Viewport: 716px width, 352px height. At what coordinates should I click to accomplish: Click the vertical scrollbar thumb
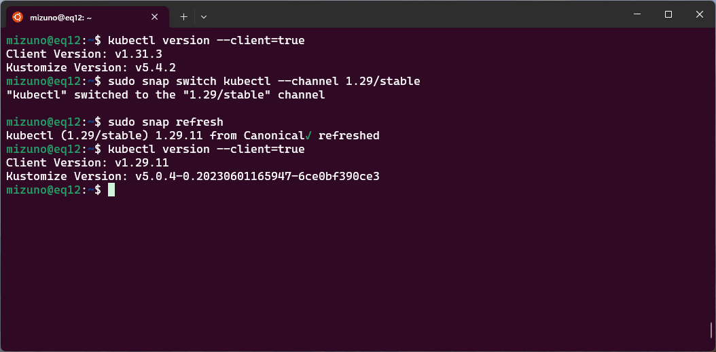(x=711, y=330)
